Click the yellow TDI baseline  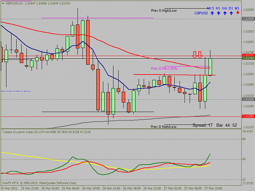point(106,166)
